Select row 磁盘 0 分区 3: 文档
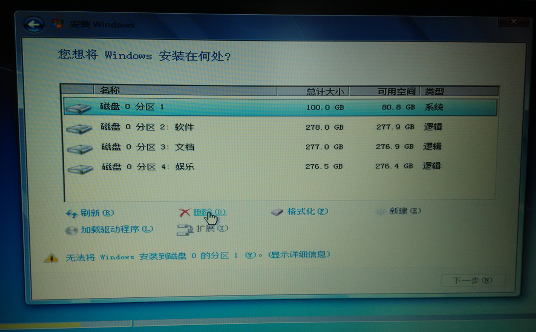 pyautogui.click(x=280, y=147)
